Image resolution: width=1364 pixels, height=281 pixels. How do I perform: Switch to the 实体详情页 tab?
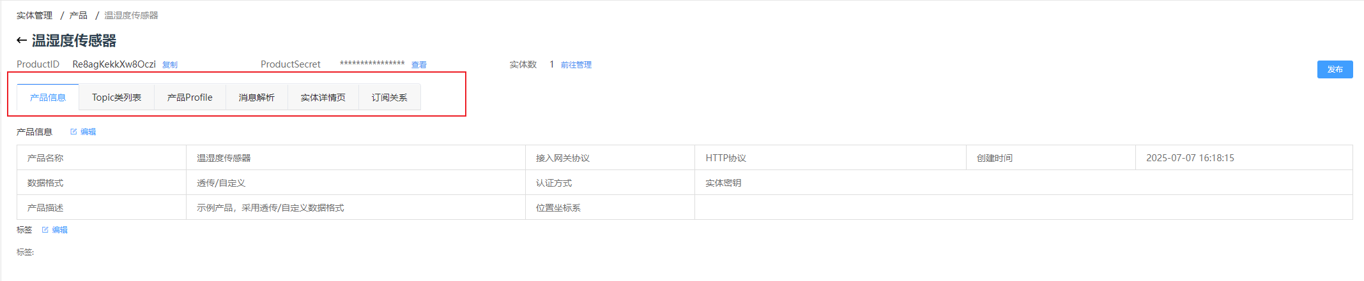323,97
